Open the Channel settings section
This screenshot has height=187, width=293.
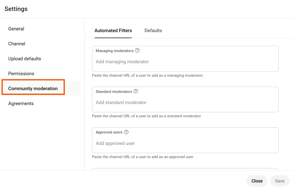(x=16, y=44)
